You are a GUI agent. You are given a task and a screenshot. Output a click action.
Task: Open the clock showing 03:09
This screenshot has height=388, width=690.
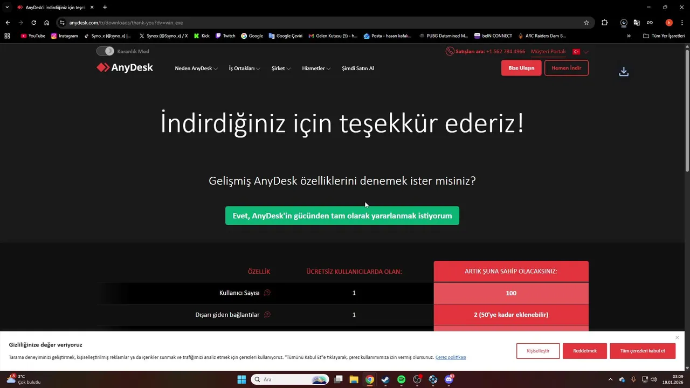coord(674,379)
